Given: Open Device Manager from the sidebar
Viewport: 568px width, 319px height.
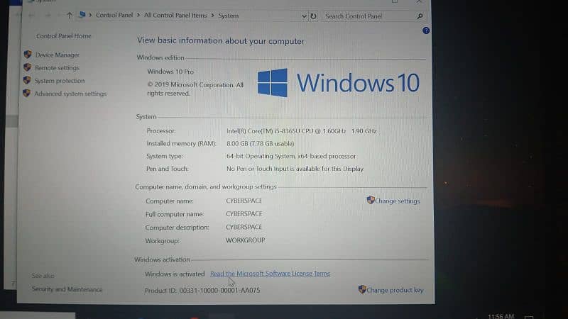Looking at the screenshot, I should point(58,55).
